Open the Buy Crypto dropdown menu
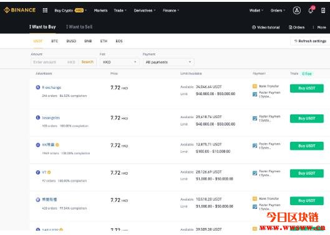The image size is (330, 235). click(70, 11)
